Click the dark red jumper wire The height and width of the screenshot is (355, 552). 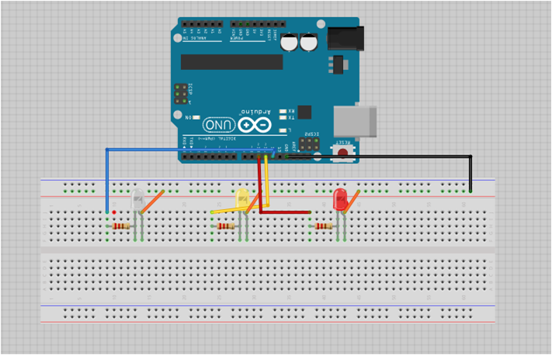(x=259, y=186)
